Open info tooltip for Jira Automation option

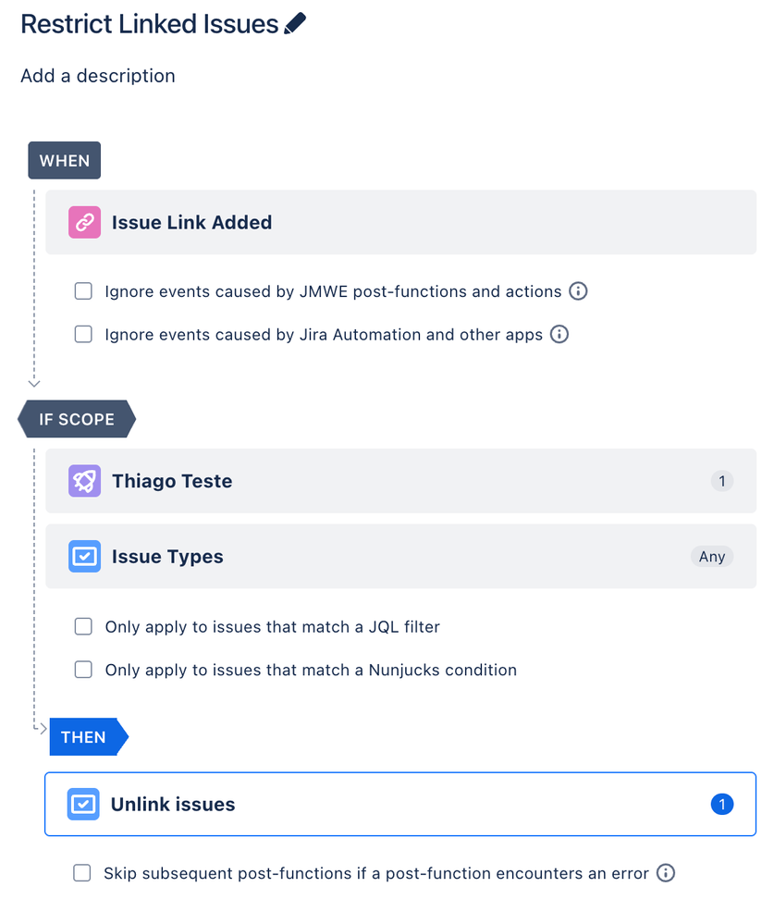coord(559,335)
